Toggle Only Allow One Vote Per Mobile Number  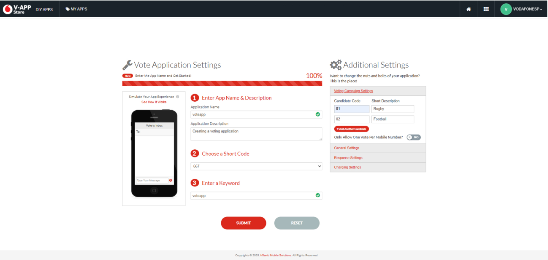tap(413, 137)
